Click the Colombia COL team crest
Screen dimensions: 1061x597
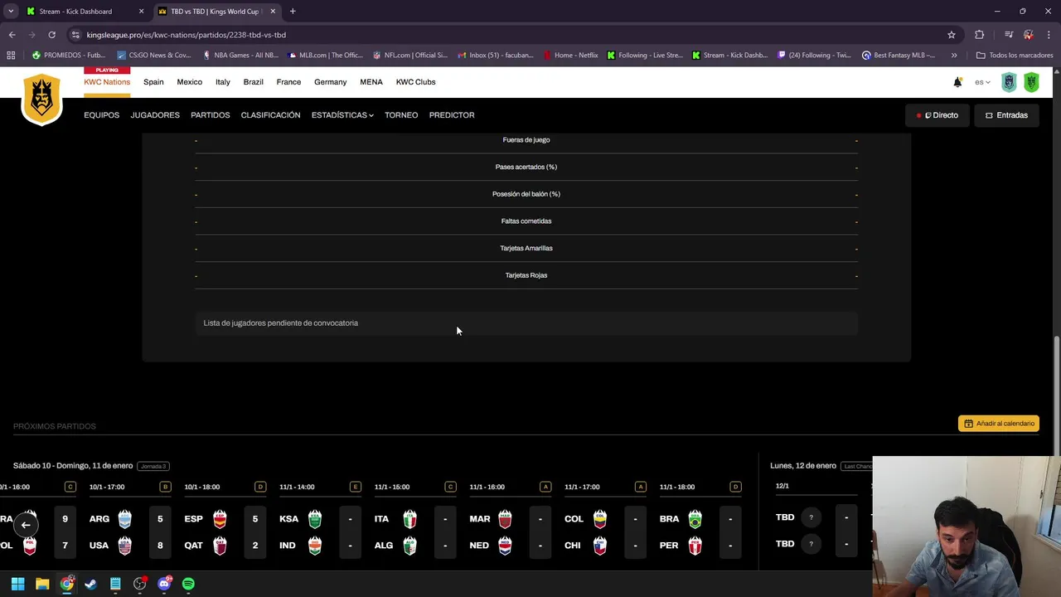click(x=600, y=519)
